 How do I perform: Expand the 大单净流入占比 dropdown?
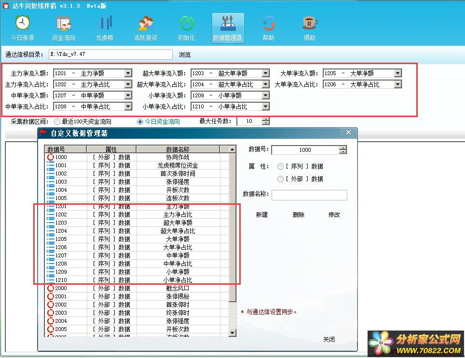[398, 84]
